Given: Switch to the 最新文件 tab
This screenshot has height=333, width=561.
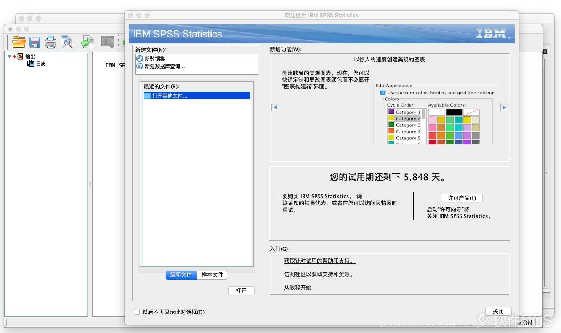Looking at the screenshot, I should [x=181, y=274].
